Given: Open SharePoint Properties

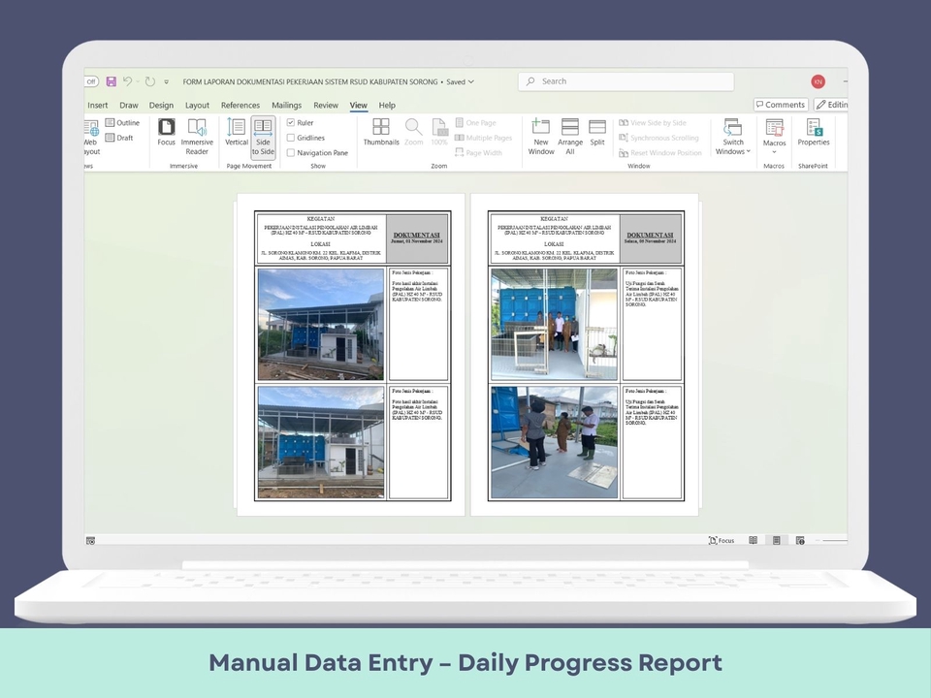Looking at the screenshot, I should tap(814, 133).
